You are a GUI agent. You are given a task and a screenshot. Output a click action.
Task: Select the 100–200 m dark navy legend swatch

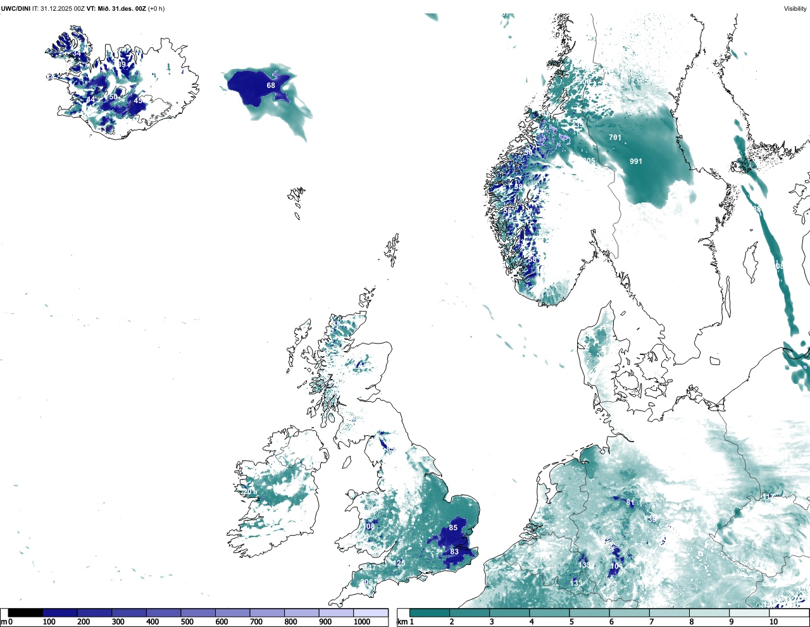pos(60,612)
